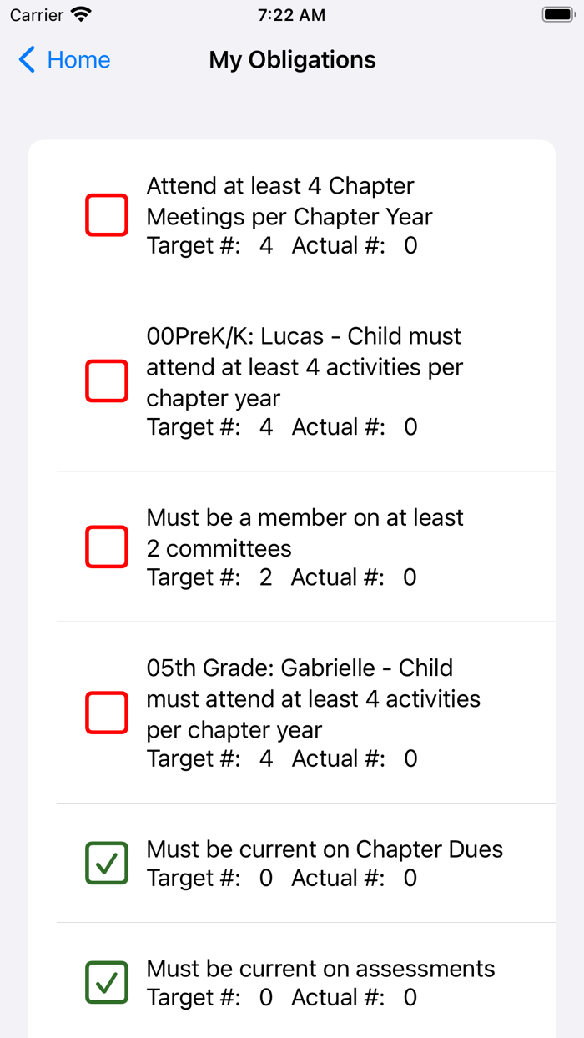
Task: Uncheck the Chapter Dues green checkmark
Action: 107,863
